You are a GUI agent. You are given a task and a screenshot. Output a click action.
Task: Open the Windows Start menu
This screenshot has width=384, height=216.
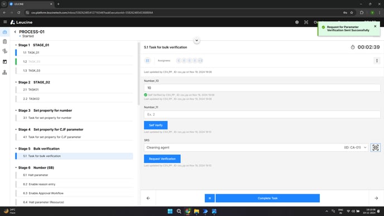click(170, 211)
